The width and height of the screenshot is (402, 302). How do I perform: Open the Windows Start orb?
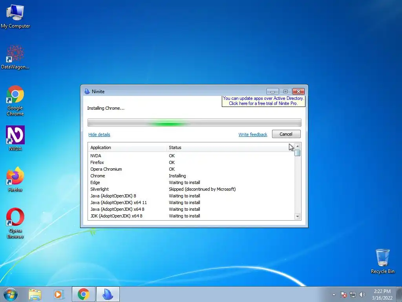pyautogui.click(x=11, y=294)
